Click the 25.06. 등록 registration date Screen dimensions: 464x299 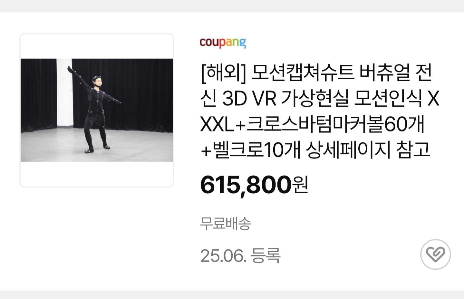[240, 256]
